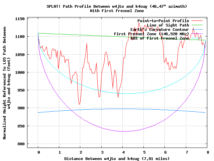
Task: Click y-axis tick value 1150
Action: point(20,19)
